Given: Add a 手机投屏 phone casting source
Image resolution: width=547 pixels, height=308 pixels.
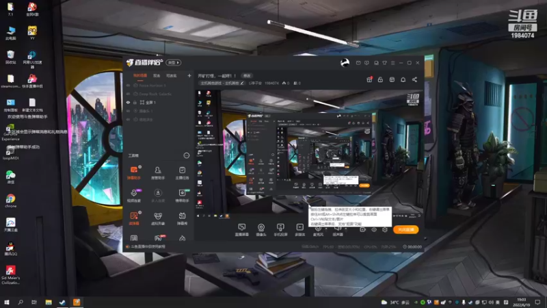Looking at the screenshot, I should [x=280, y=230].
